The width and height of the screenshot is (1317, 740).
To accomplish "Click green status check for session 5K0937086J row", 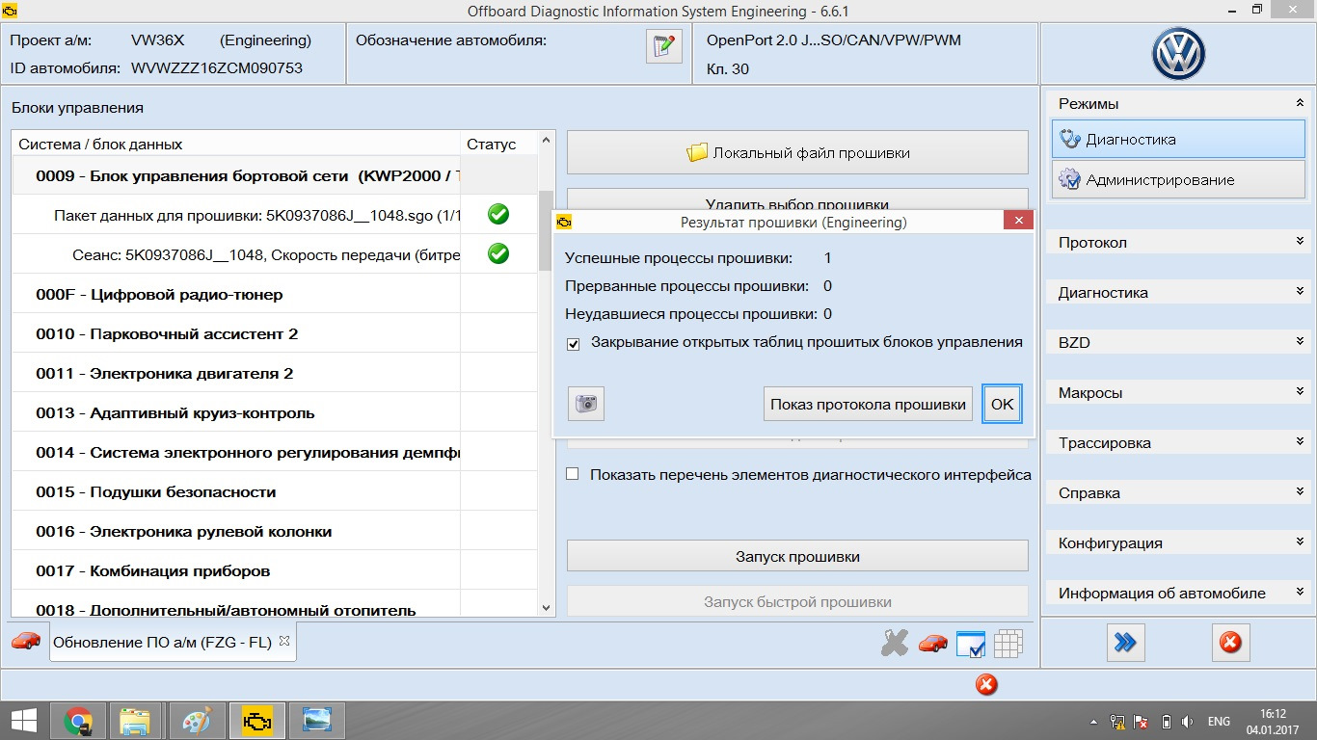I will pos(498,253).
